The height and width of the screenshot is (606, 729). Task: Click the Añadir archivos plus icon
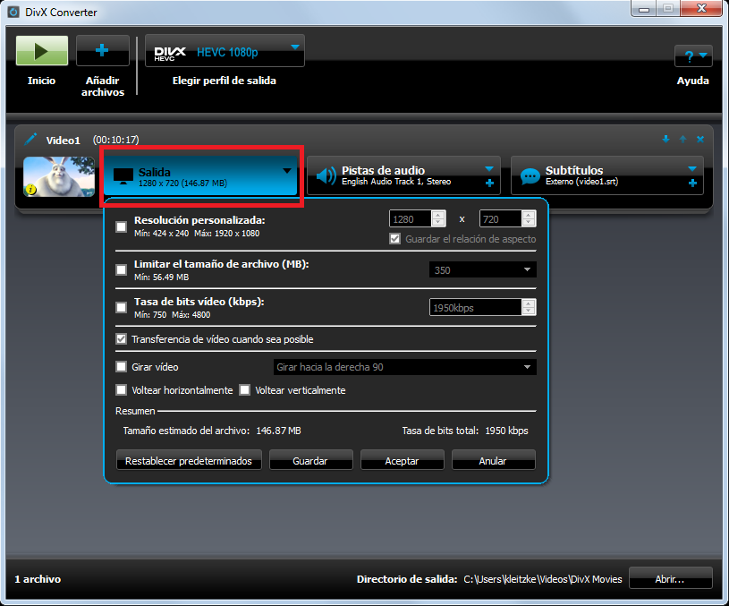coord(102,51)
